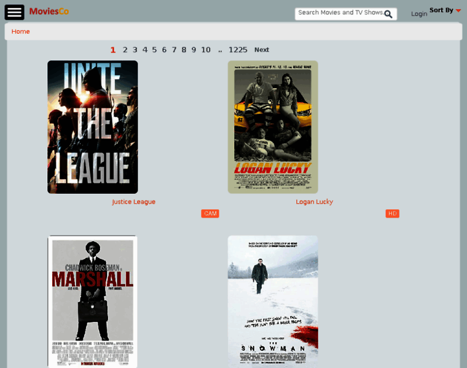This screenshot has width=467, height=368.
Task: Open the Login link
Action: coord(419,14)
